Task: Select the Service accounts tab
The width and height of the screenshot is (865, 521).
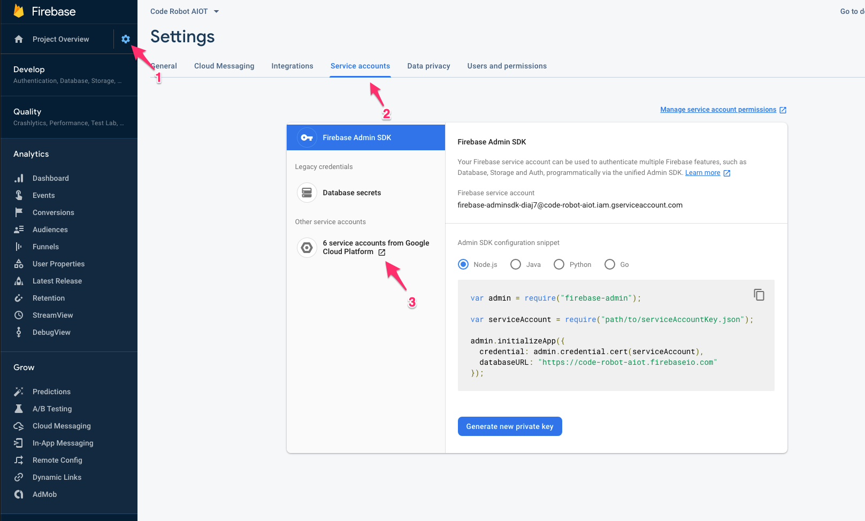Action: (360, 66)
